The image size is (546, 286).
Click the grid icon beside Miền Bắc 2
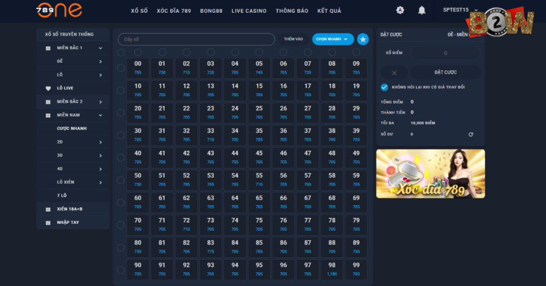click(48, 102)
